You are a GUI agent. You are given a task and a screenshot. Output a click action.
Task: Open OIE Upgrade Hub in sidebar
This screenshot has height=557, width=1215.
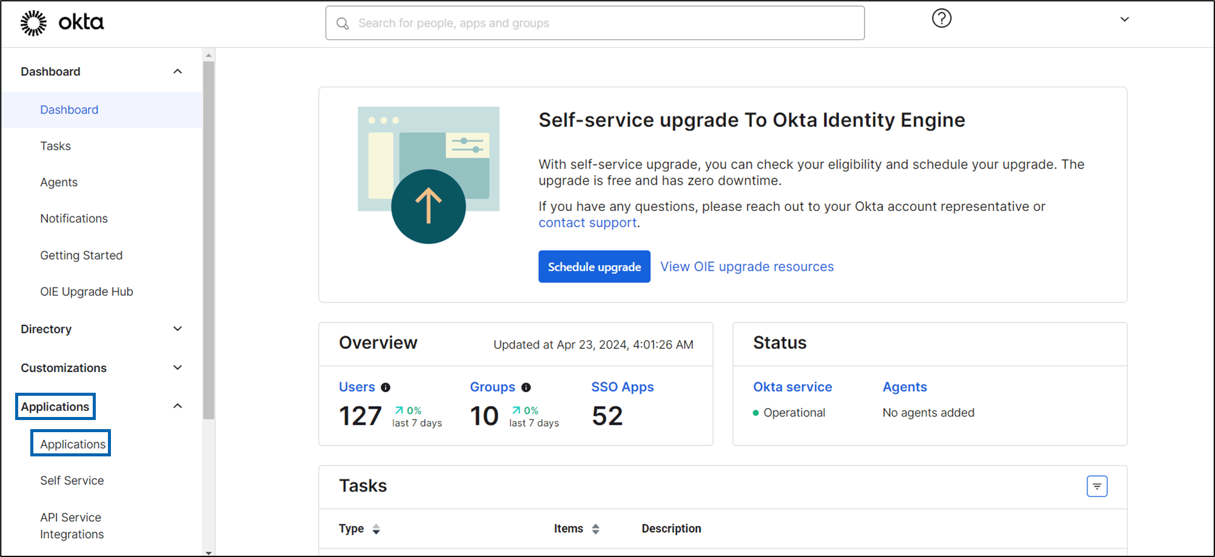pyautogui.click(x=87, y=292)
